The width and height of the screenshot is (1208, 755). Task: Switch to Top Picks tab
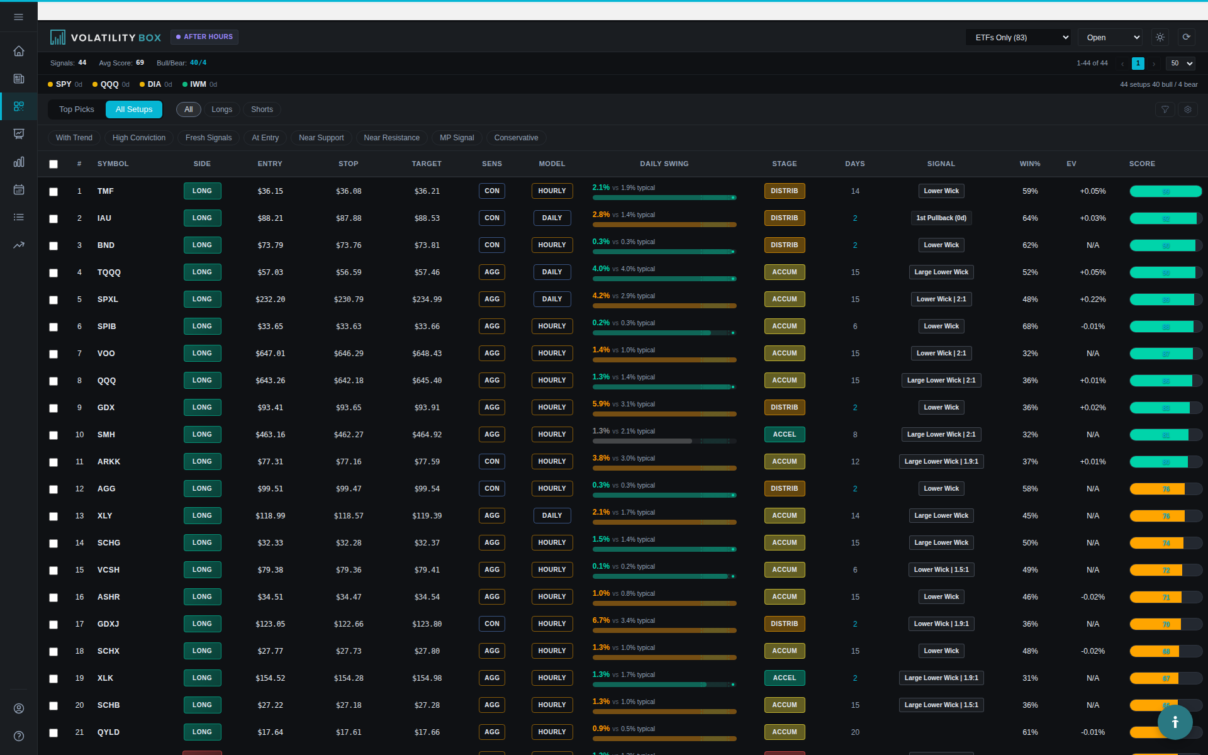[x=77, y=109]
